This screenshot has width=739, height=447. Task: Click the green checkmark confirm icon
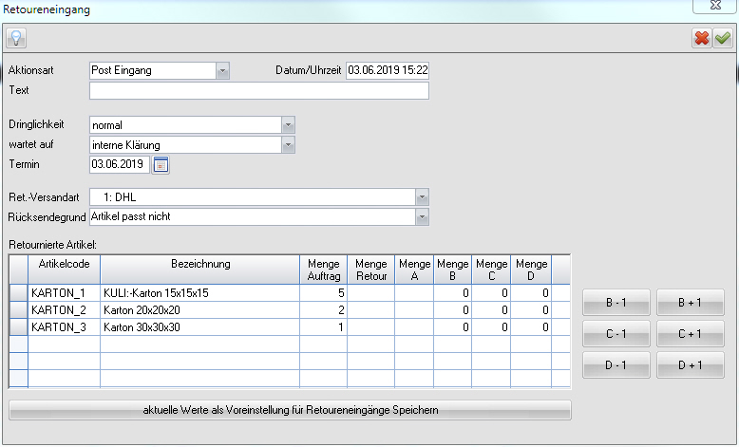tap(723, 38)
